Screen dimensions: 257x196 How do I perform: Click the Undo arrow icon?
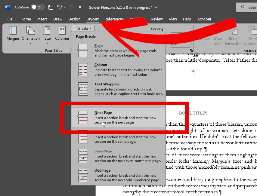[60, 7]
